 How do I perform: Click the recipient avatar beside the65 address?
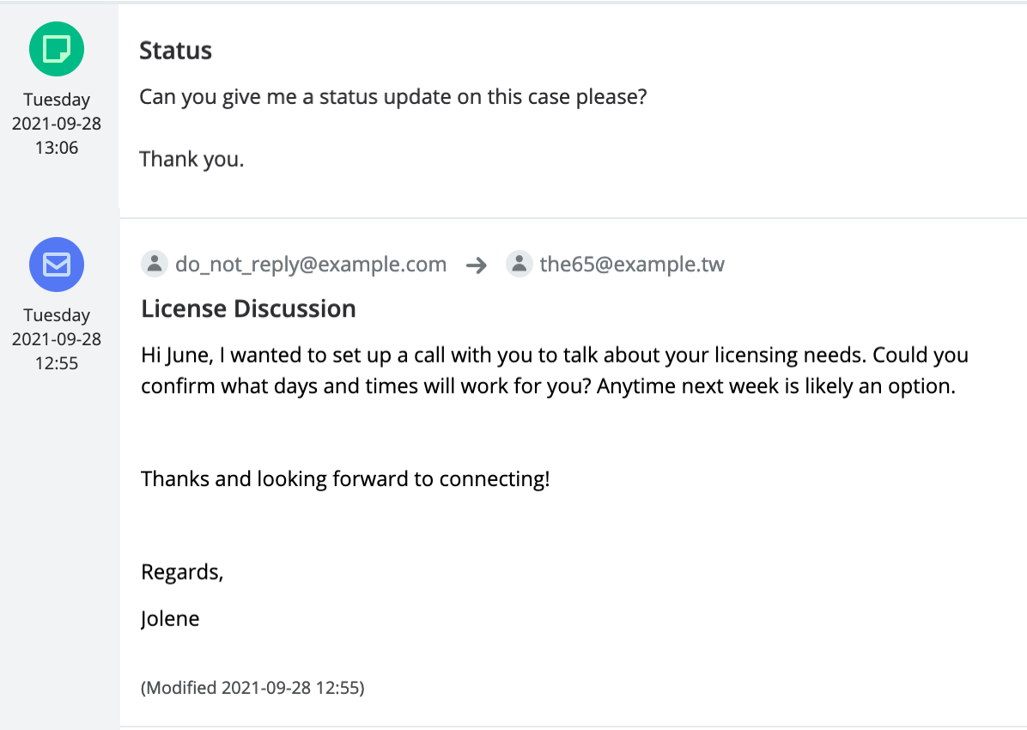(519, 264)
